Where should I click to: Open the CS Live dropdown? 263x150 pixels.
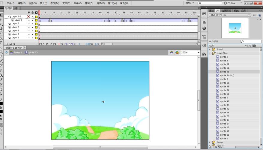point(241,3)
